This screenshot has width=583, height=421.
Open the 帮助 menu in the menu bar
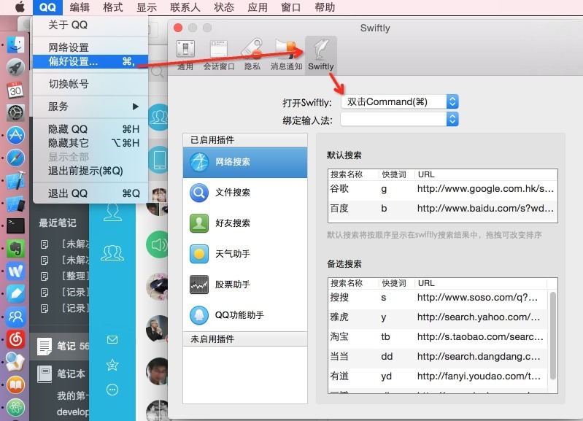coord(325,7)
